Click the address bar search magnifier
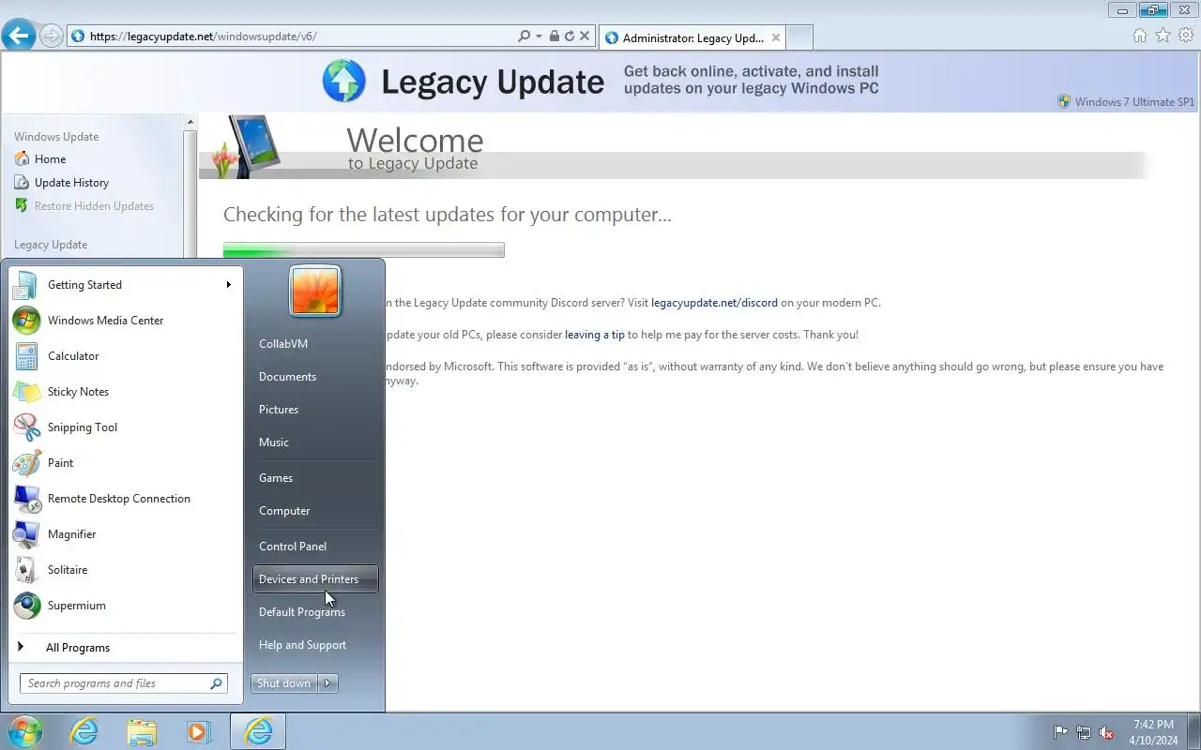 coord(524,37)
